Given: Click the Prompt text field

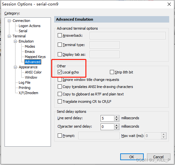Looking at the screenshot, I should point(99,136).
